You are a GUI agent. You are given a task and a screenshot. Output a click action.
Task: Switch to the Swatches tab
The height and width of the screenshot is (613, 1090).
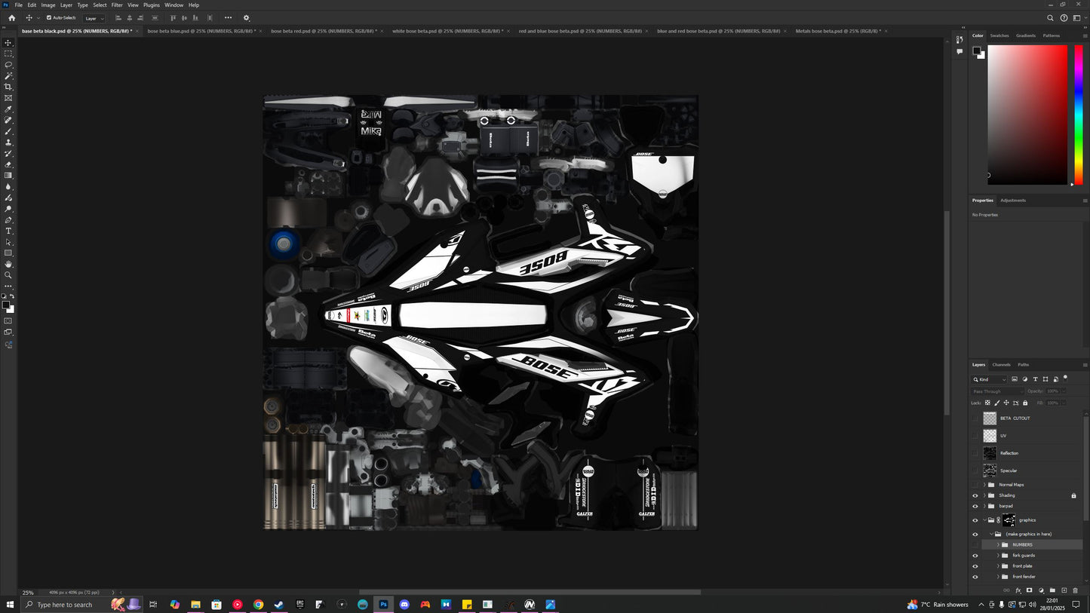pos(999,35)
